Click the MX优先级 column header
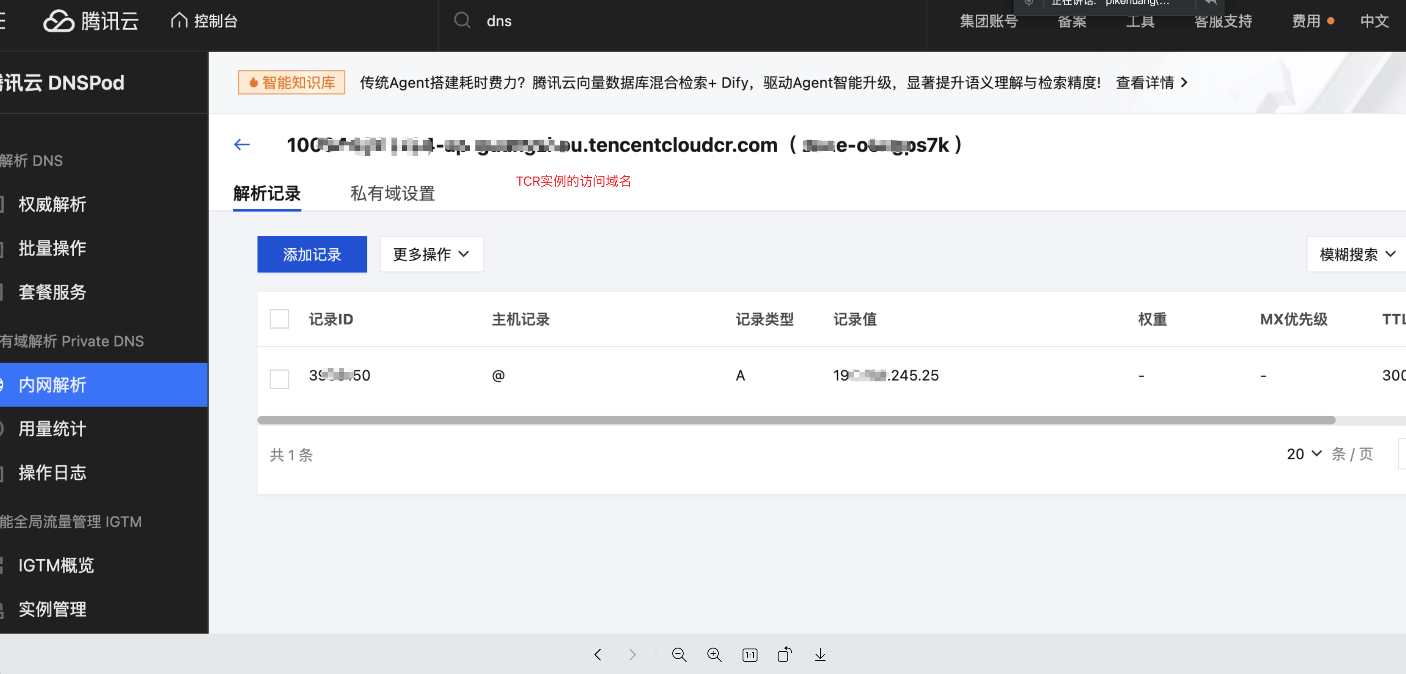 tap(1294, 319)
